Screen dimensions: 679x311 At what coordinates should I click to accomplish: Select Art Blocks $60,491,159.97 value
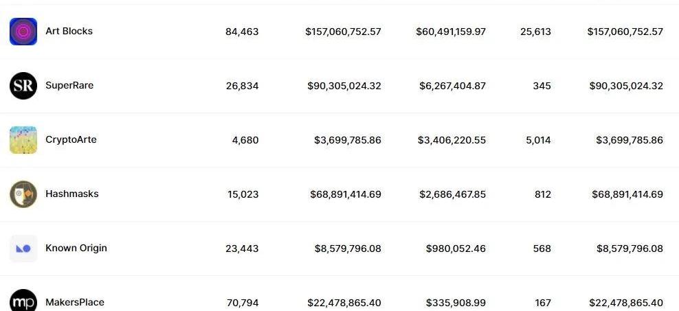pos(451,32)
